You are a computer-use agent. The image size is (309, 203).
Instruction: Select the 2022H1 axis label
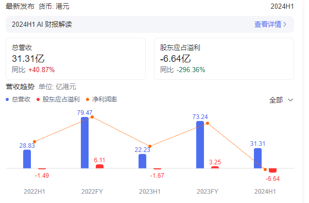click(35, 192)
